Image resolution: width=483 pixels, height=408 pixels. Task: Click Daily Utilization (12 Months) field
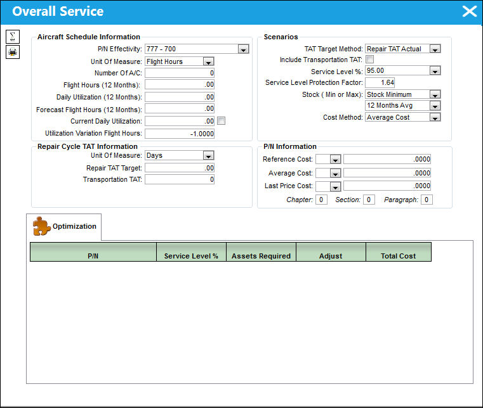[180, 97]
